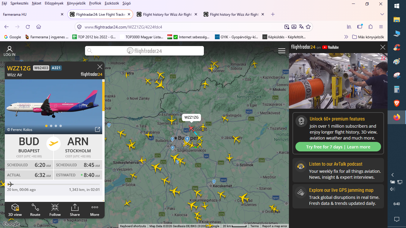Open the aircraft photo in external view
This screenshot has height=228, width=406.
coord(97,129)
